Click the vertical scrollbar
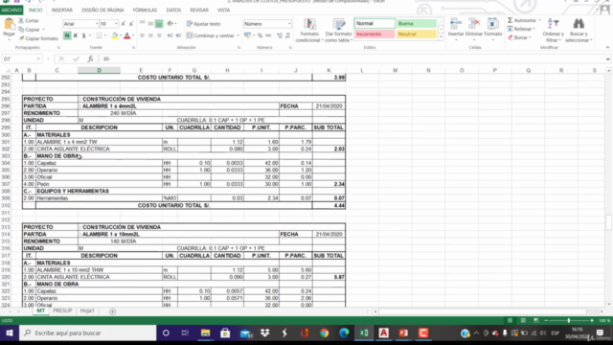 point(609,222)
